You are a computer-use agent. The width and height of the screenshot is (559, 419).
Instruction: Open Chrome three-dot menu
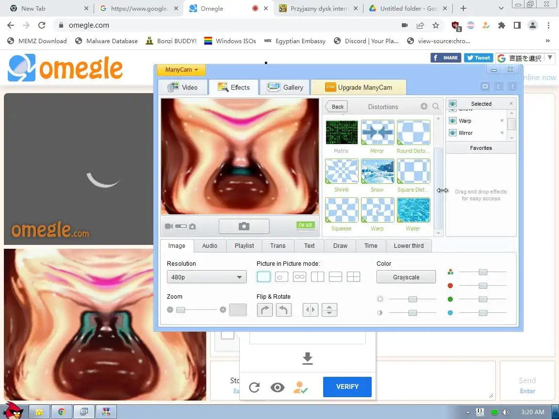tap(548, 25)
